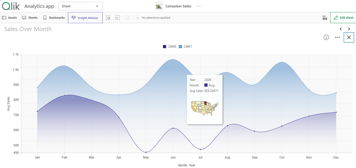This screenshot has width=356, height=168.
Task: Open the app options ellipsis menu
Action: click(x=199, y=6)
